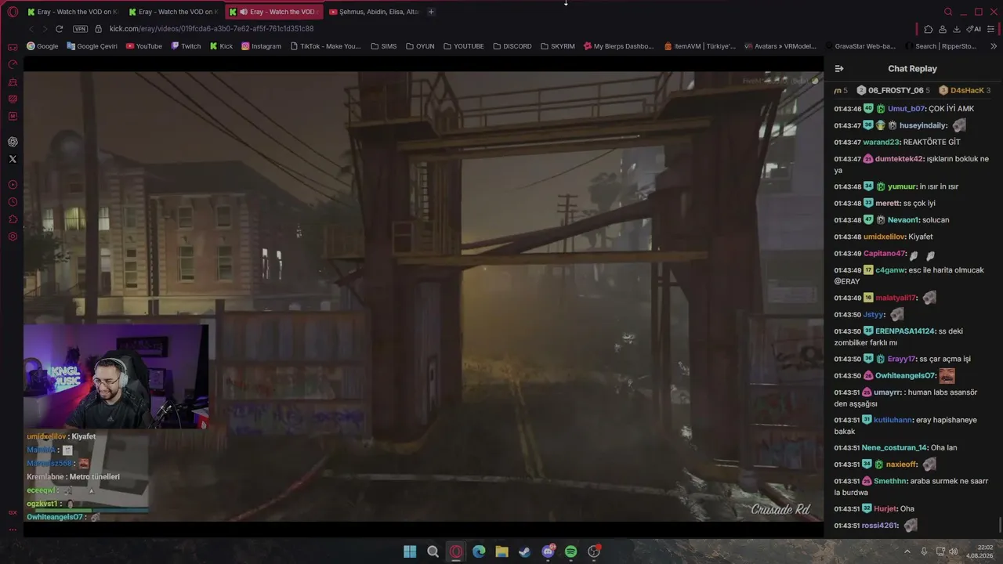Expand the YOUTUBE bookmark folder
1003x564 pixels.
[464, 46]
